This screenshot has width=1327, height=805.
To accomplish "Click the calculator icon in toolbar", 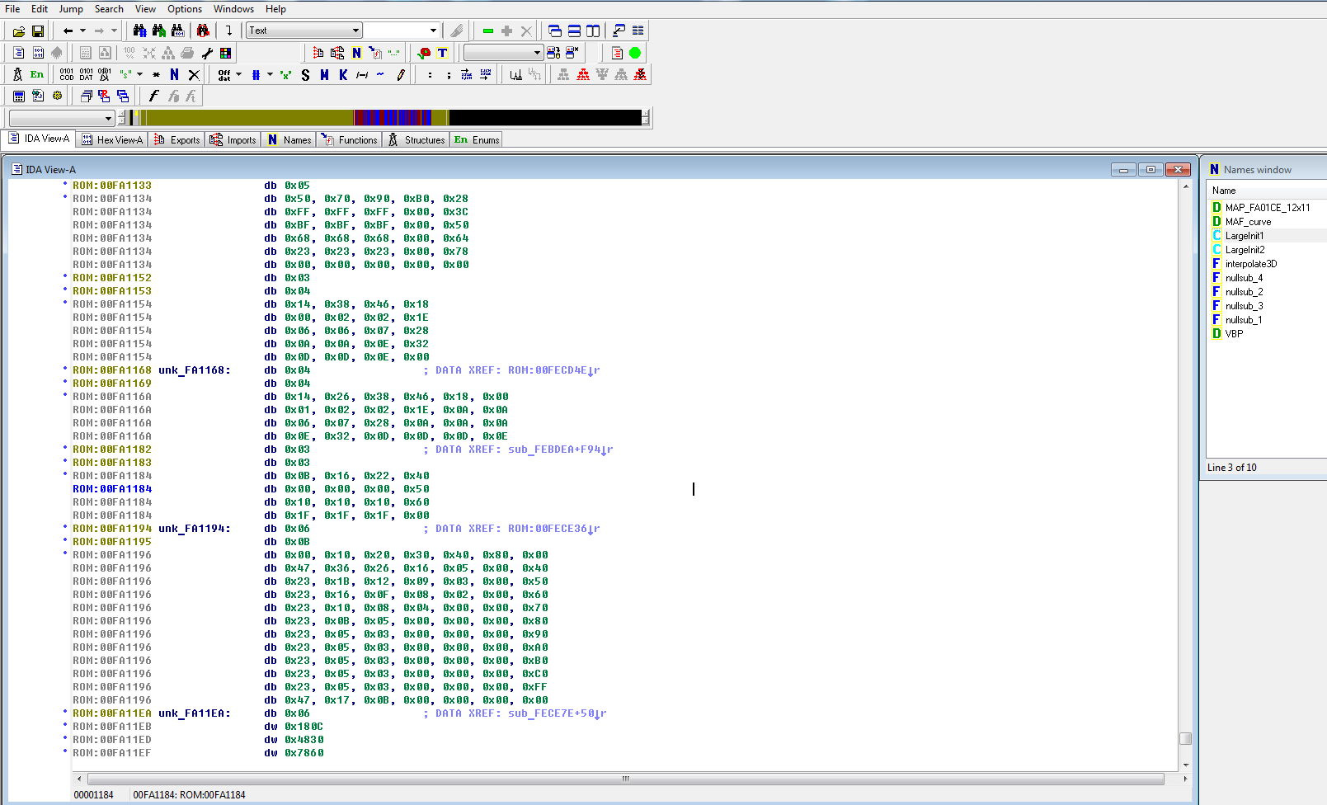I will tap(18, 97).
